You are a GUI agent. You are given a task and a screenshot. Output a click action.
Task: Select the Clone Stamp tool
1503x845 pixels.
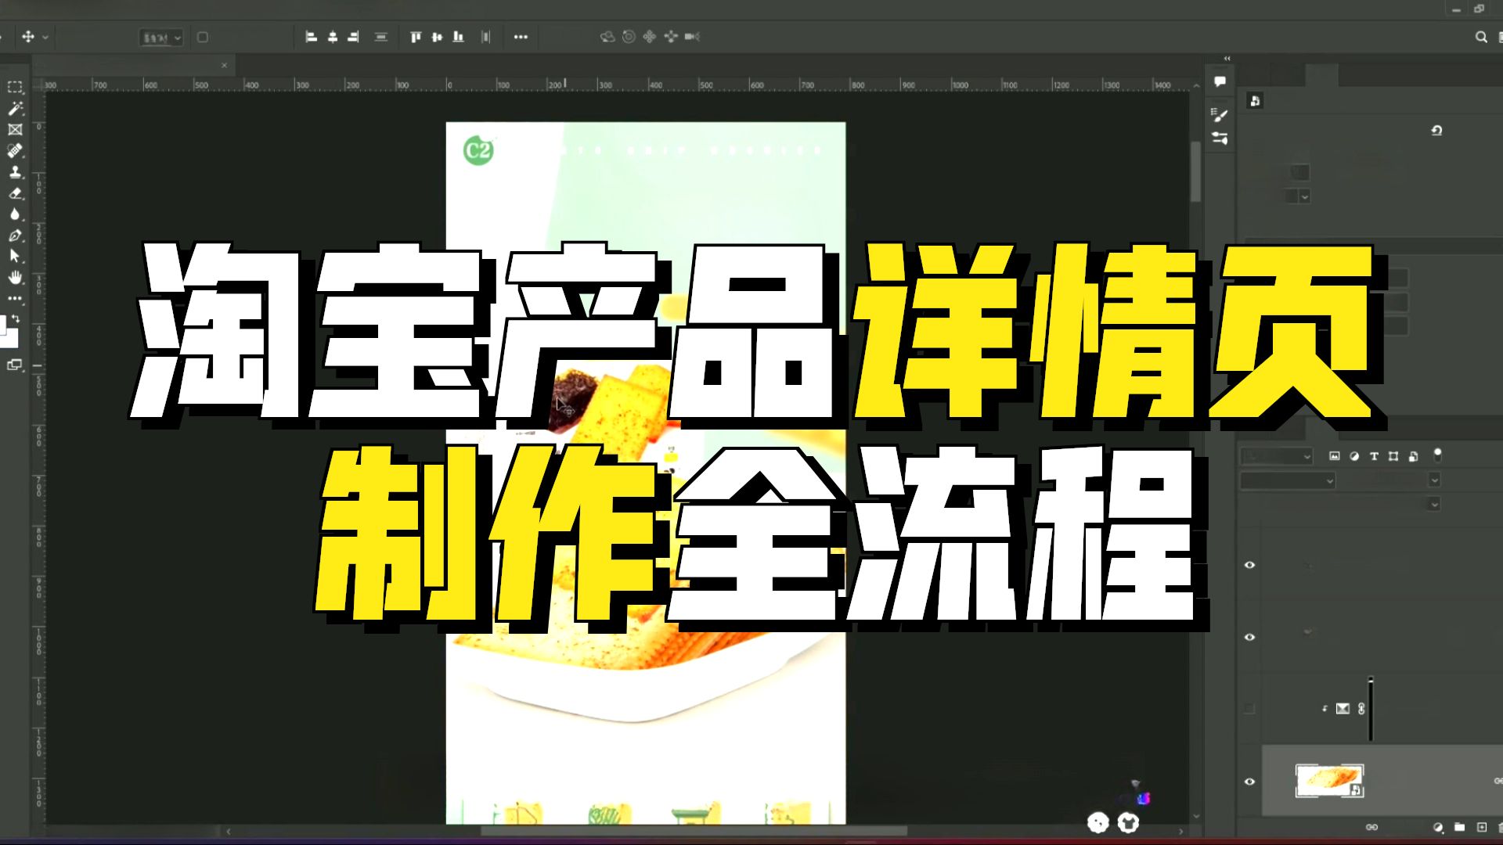pyautogui.click(x=15, y=172)
